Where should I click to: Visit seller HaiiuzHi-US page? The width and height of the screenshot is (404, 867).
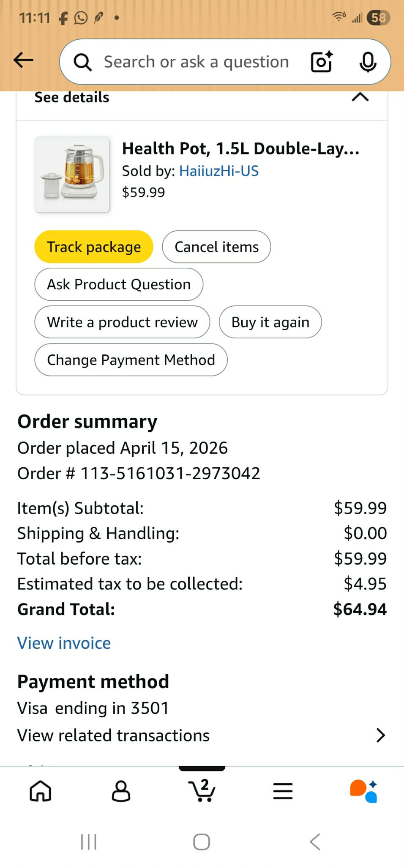[x=219, y=171]
